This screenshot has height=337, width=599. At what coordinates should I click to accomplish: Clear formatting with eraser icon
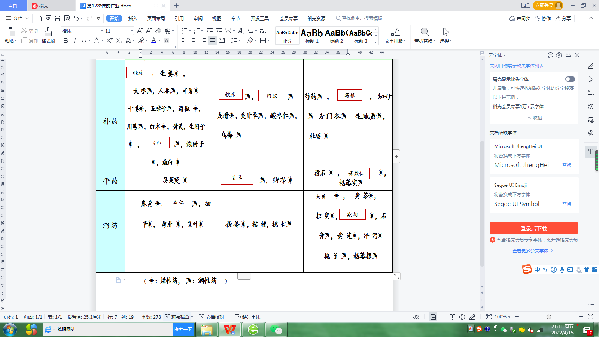158,31
